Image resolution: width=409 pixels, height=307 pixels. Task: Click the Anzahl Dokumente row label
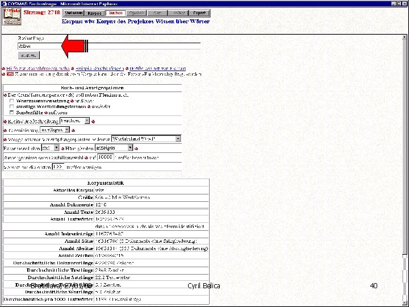(72, 205)
